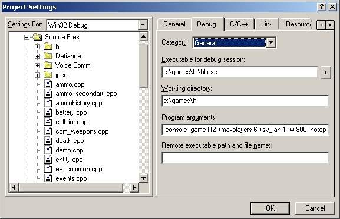
Task: Click the Source Files folder icon
Action: pyautogui.click(x=37, y=37)
